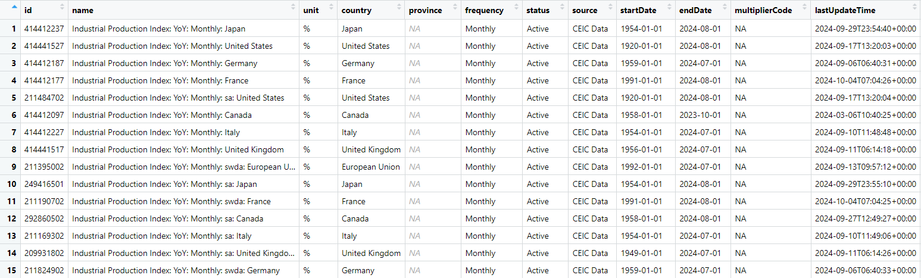921x278 pixels.
Task: Sort by frequency column arrow icon
Action: tap(517, 7)
